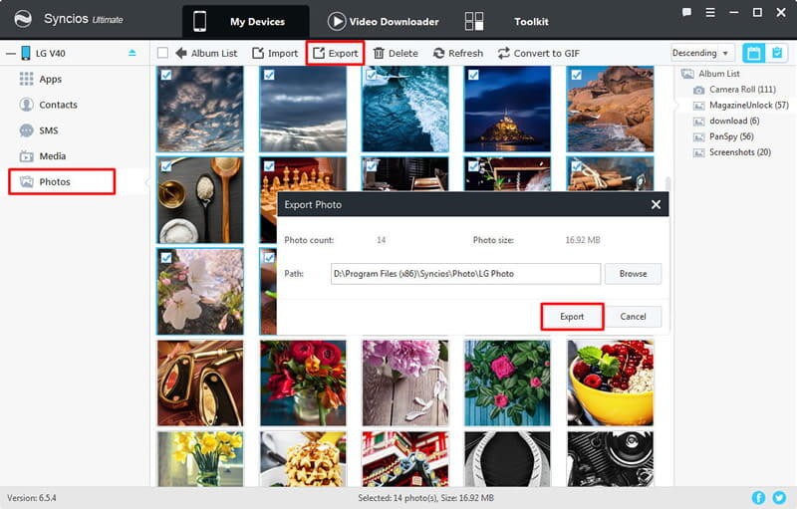
Task: Switch to checklist view icon
Action: pyautogui.click(x=777, y=53)
